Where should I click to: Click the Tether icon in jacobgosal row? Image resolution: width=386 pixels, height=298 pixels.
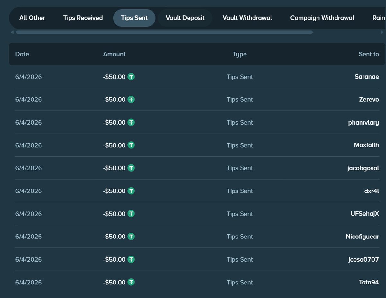131,168
